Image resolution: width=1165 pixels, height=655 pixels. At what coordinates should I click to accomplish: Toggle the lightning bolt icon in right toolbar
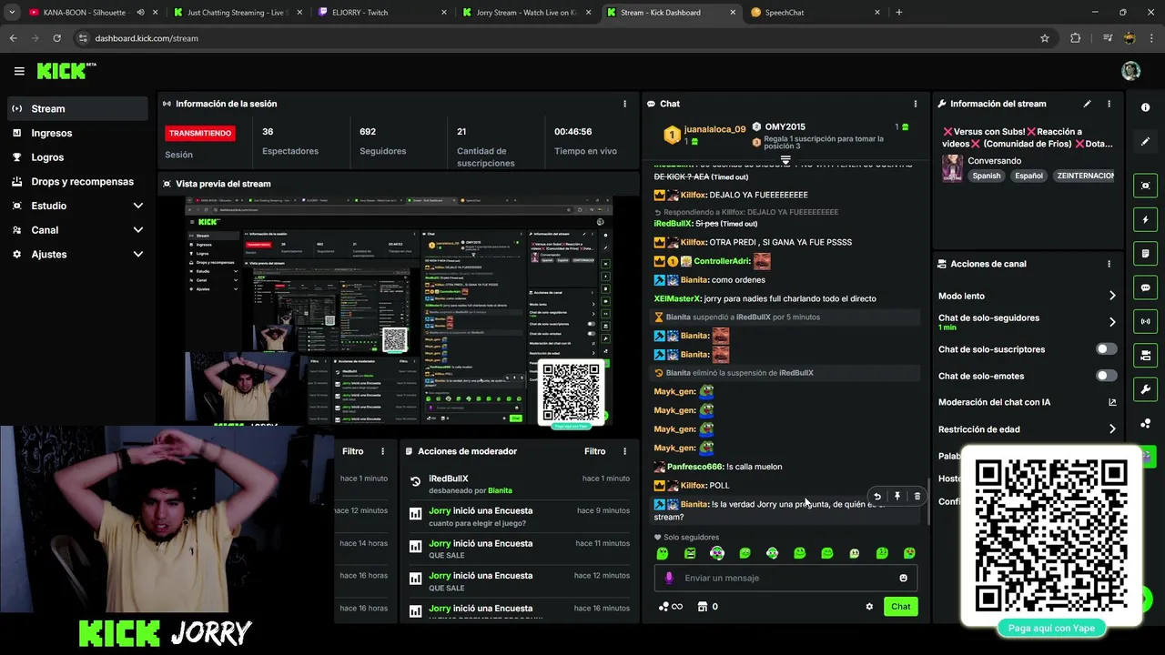pos(1145,219)
